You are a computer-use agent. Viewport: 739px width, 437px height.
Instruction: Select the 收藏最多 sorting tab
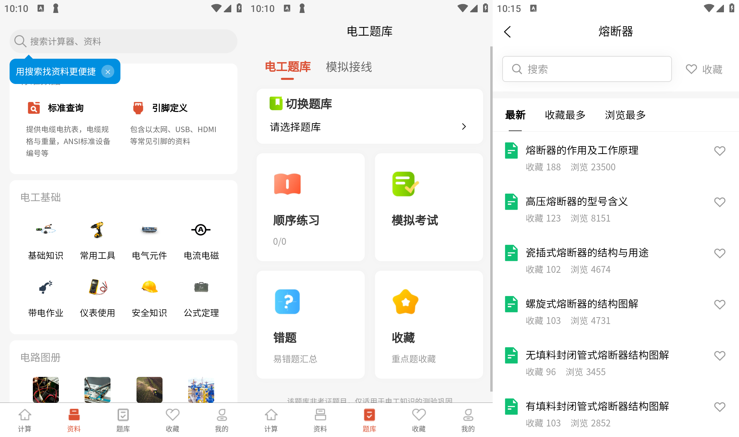[x=565, y=115]
